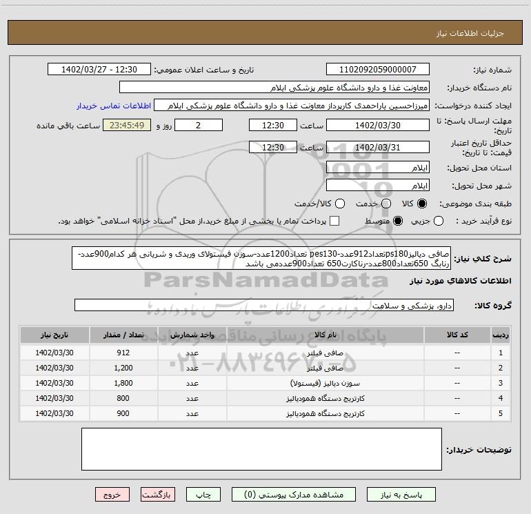The height and width of the screenshot is (514, 531).
Task: Click date 1402/03/30 in row 5
Action: click(x=54, y=413)
